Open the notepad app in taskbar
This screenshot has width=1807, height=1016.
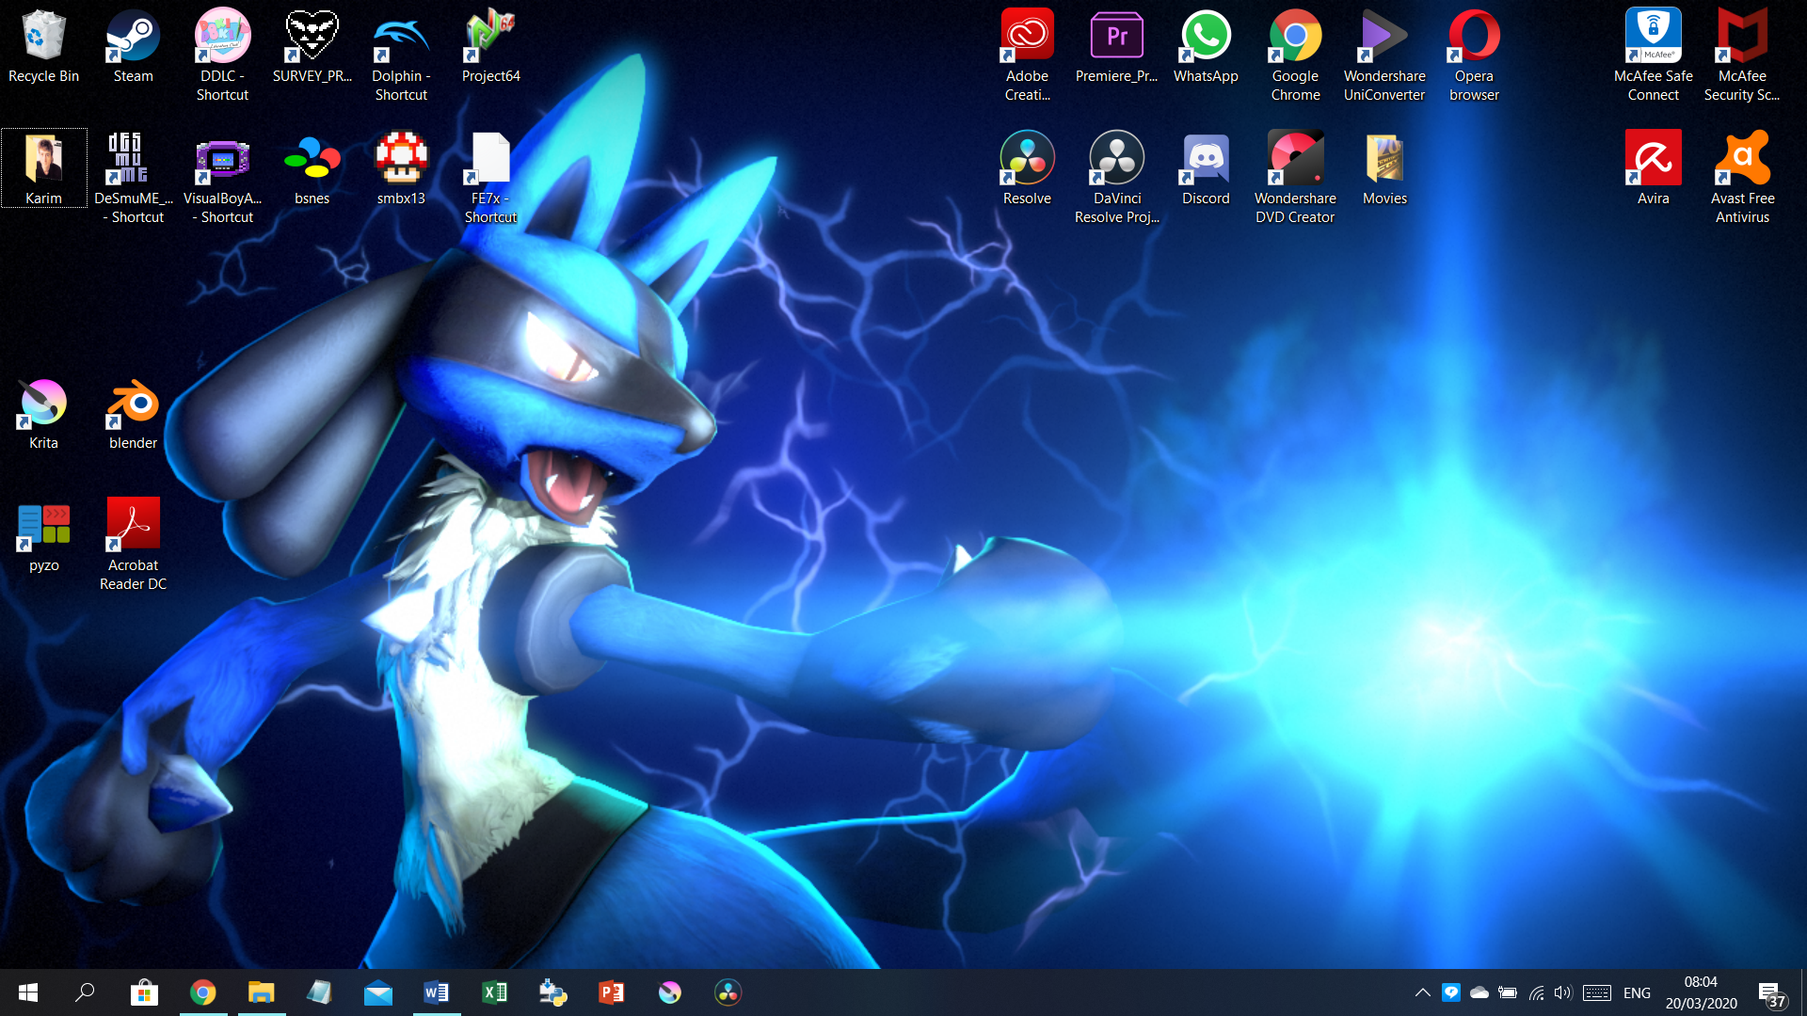click(x=319, y=992)
